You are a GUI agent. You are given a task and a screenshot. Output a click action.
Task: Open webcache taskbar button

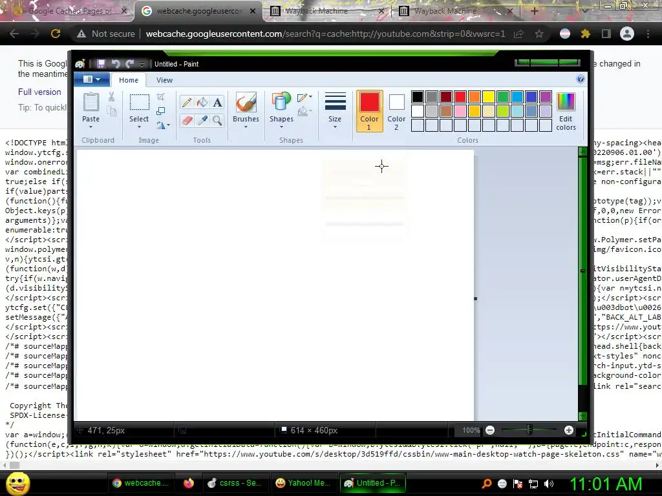(140, 483)
